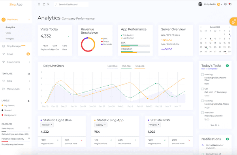Viewport: 237px width, 155px height.
Task: Click the Integration progress bar
Action: (x=135, y=52)
